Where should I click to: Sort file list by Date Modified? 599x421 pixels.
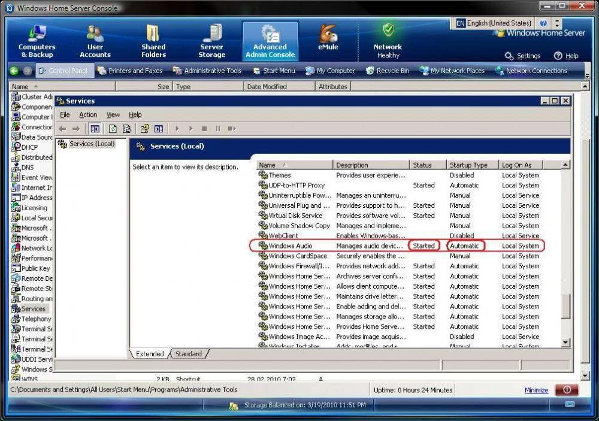[280, 87]
